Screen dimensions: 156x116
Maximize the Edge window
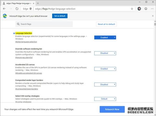point(146,2)
